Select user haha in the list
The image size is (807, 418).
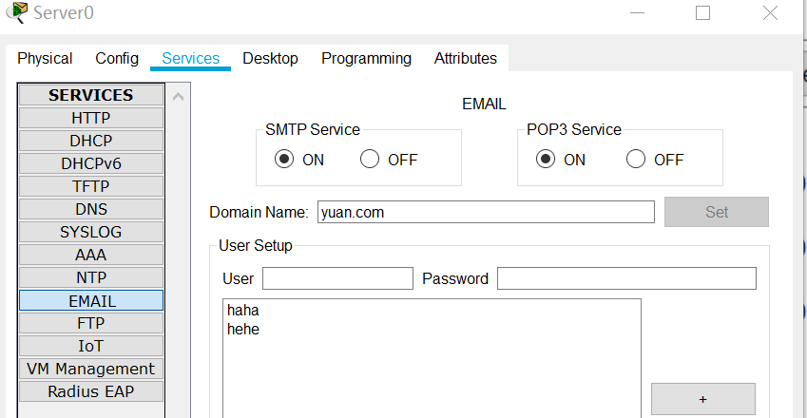[243, 311]
